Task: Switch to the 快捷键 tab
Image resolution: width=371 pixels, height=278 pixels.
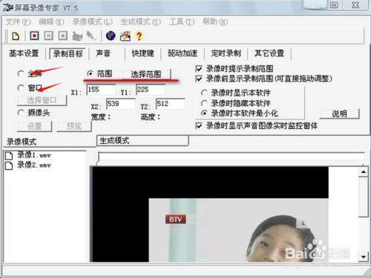Action: (x=142, y=53)
